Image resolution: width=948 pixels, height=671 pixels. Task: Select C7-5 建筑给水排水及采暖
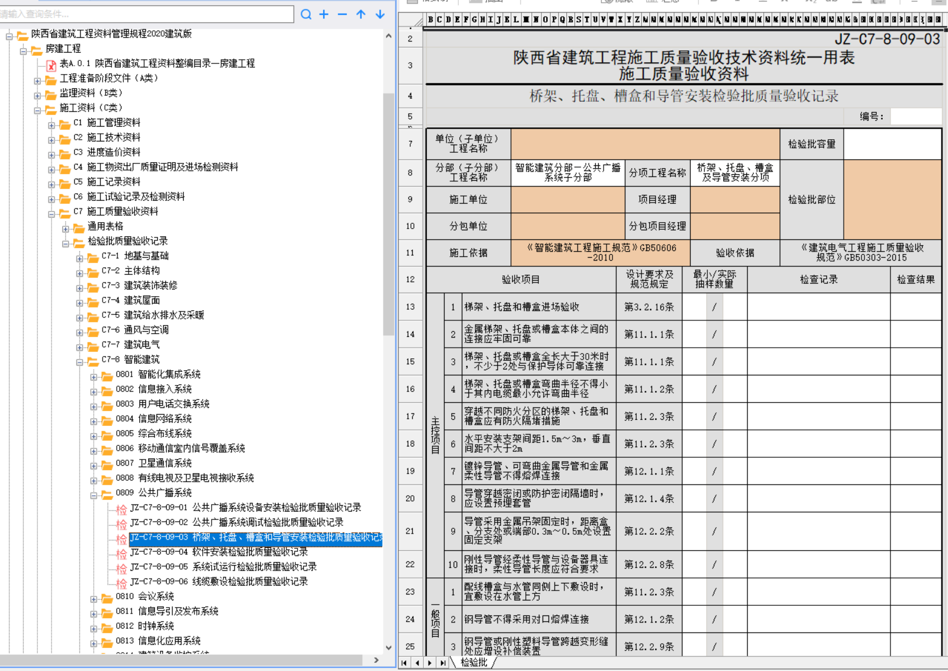(x=152, y=315)
